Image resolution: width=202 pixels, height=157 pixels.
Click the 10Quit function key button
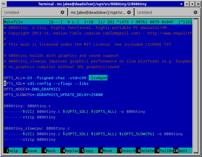click(183, 151)
